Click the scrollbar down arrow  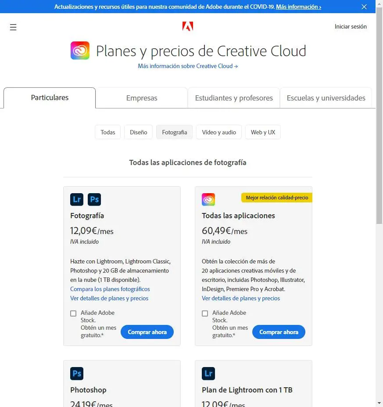coord(379,403)
